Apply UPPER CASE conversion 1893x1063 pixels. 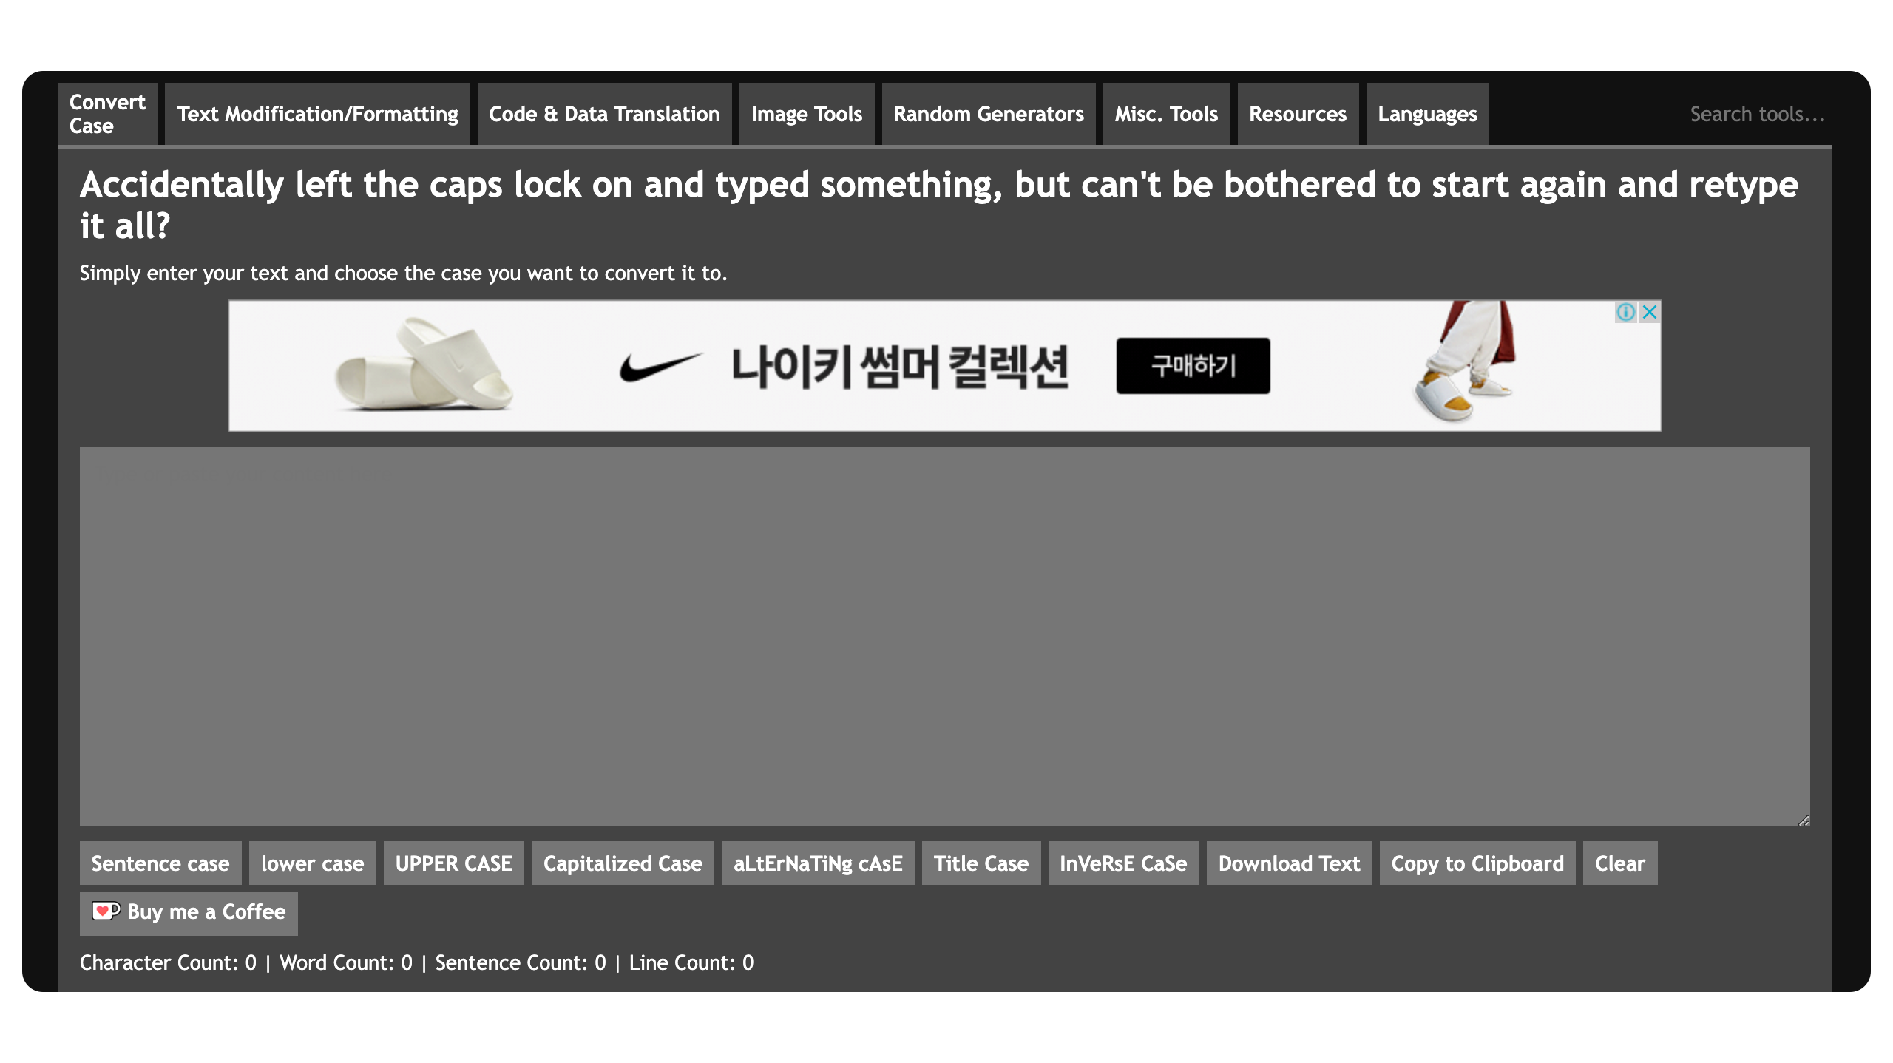453,863
